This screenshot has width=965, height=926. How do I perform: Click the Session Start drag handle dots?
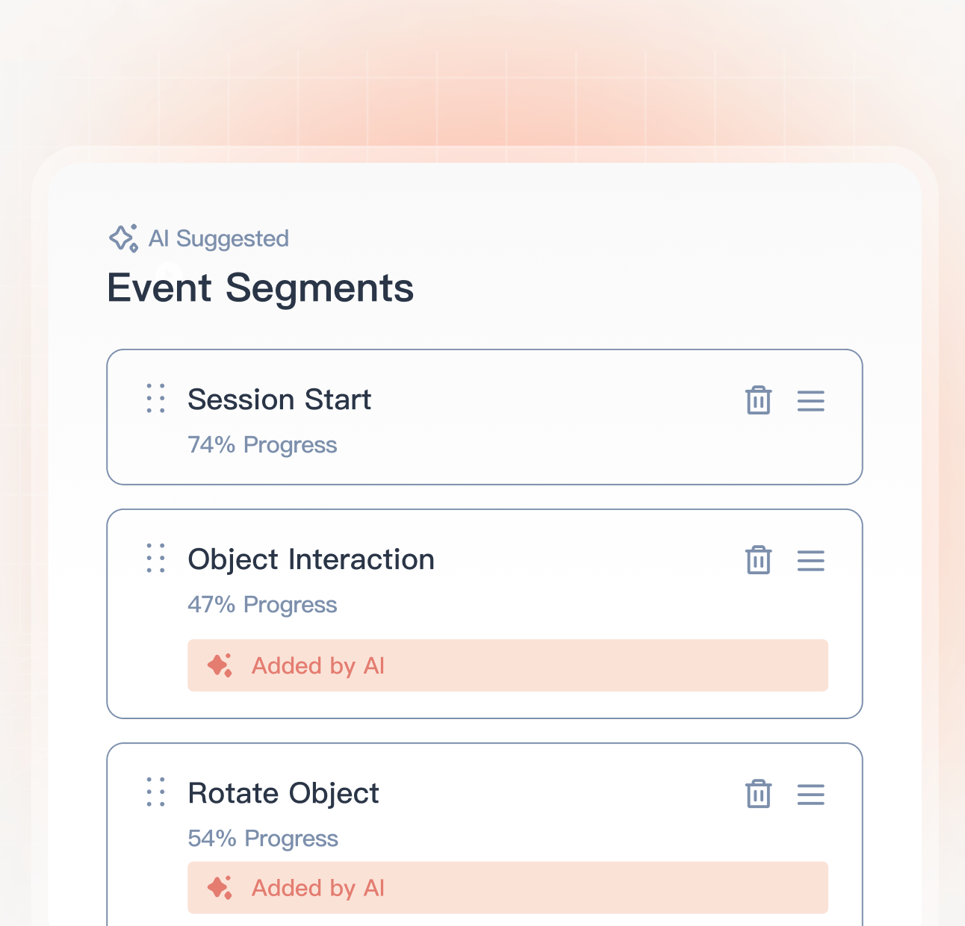(x=155, y=398)
